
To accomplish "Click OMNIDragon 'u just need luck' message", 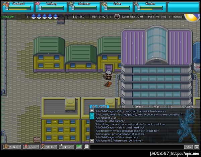I will tap(119, 127).
